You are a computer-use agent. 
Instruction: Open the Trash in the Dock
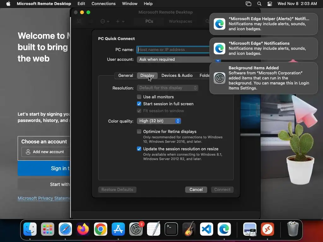[x=293, y=229]
